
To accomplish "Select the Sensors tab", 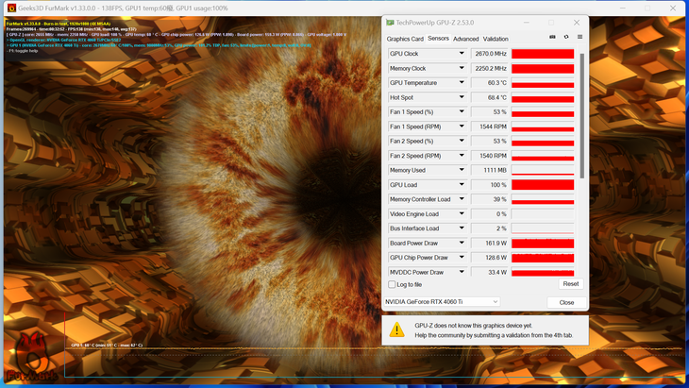I will (438, 38).
